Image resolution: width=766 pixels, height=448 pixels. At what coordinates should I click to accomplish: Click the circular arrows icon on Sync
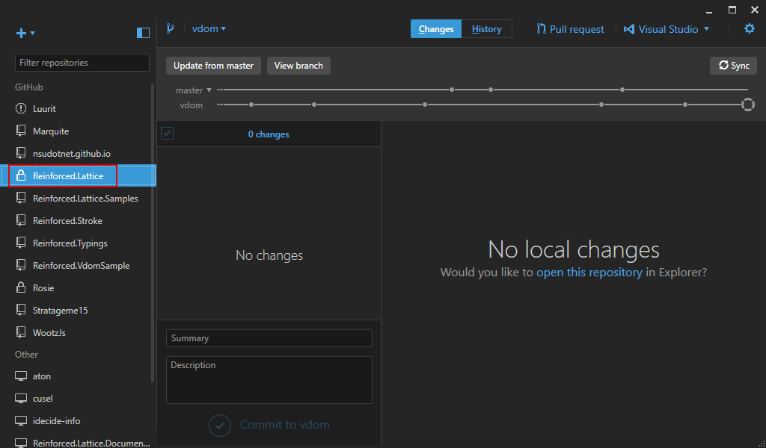723,65
